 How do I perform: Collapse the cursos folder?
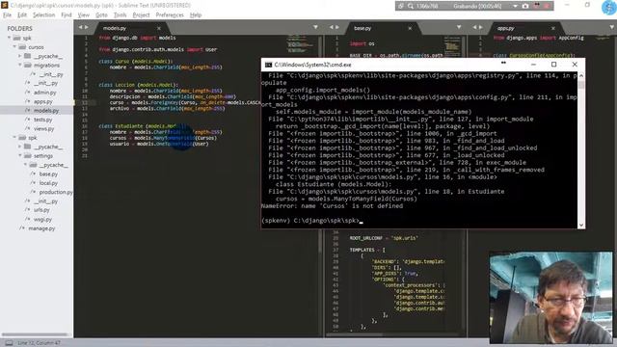coord(14,47)
